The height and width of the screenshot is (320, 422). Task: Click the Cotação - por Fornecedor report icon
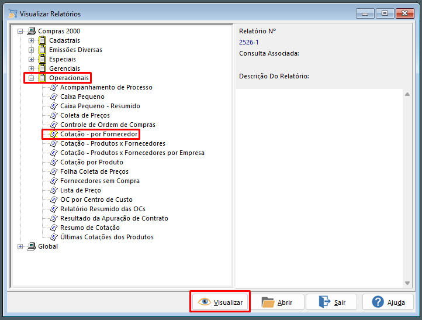[x=54, y=134]
